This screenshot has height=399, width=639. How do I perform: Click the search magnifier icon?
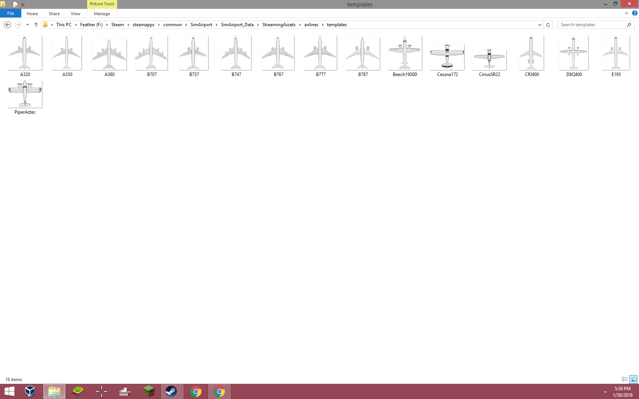[629, 25]
